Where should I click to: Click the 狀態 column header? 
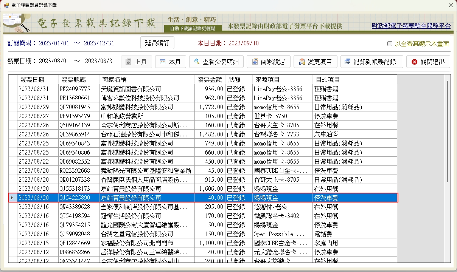[238, 79]
